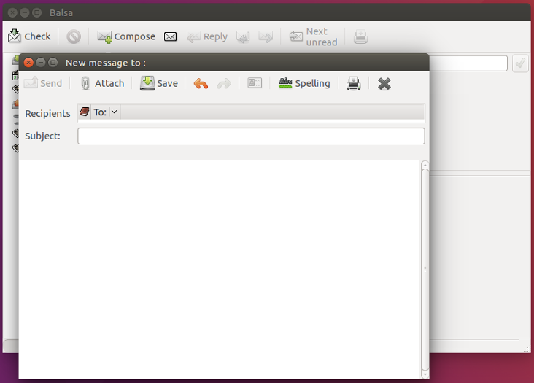The height and width of the screenshot is (383, 534).
Task: Click the envelope icon beside Compose
Action: pyautogui.click(x=170, y=36)
